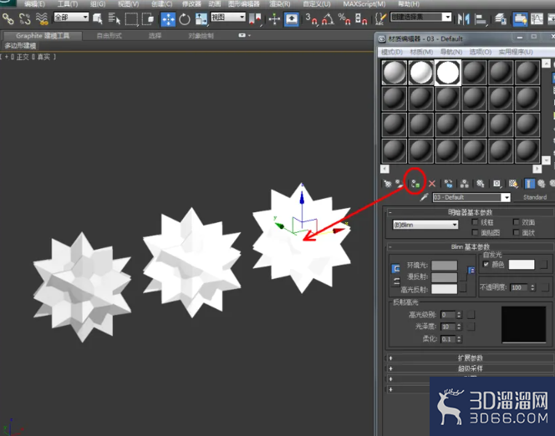
Task: Toggle Angle Snap icon in toolbar
Action: [x=328, y=19]
